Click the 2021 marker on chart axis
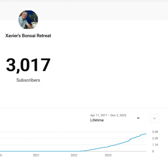 36,155
